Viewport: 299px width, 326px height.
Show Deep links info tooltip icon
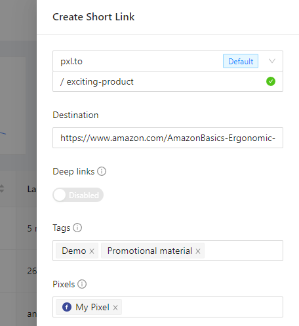tap(102, 171)
